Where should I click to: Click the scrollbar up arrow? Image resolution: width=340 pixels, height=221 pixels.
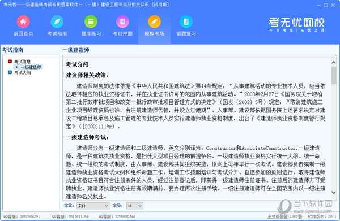[x=334, y=63]
